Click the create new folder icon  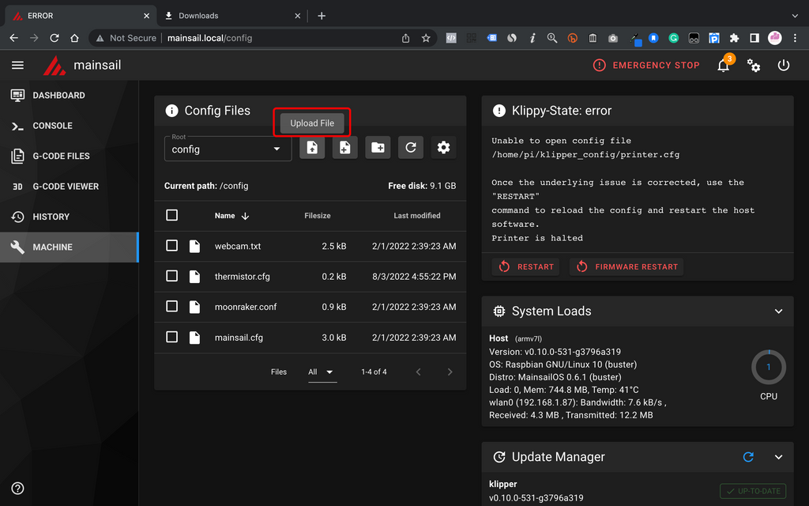(378, 148)
